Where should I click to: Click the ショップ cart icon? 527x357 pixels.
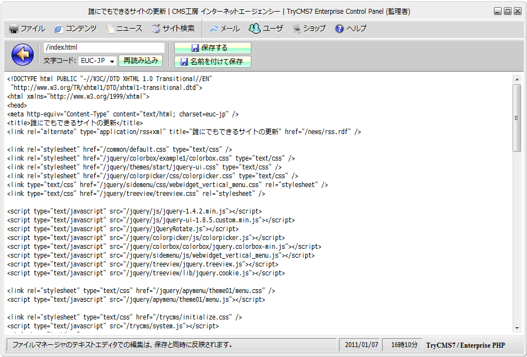tap(297, 29)
